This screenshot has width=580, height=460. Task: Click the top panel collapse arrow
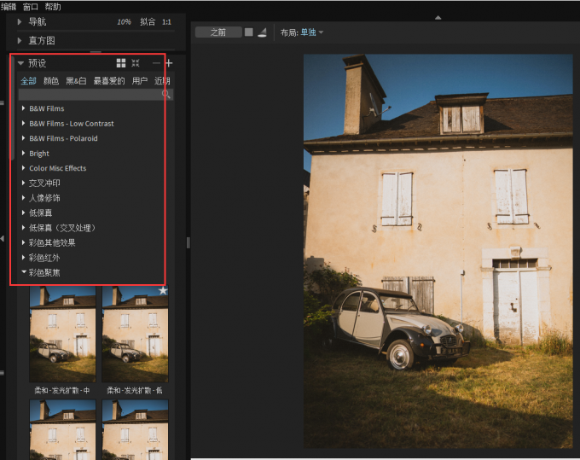point(438,17)
